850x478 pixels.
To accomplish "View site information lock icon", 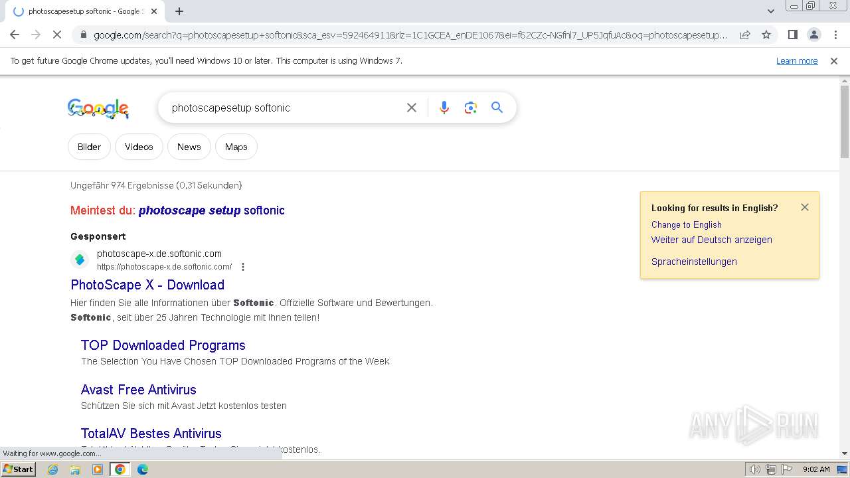I will (83, 35).
